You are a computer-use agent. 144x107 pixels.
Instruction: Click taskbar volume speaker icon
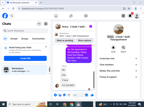(121, 104)
